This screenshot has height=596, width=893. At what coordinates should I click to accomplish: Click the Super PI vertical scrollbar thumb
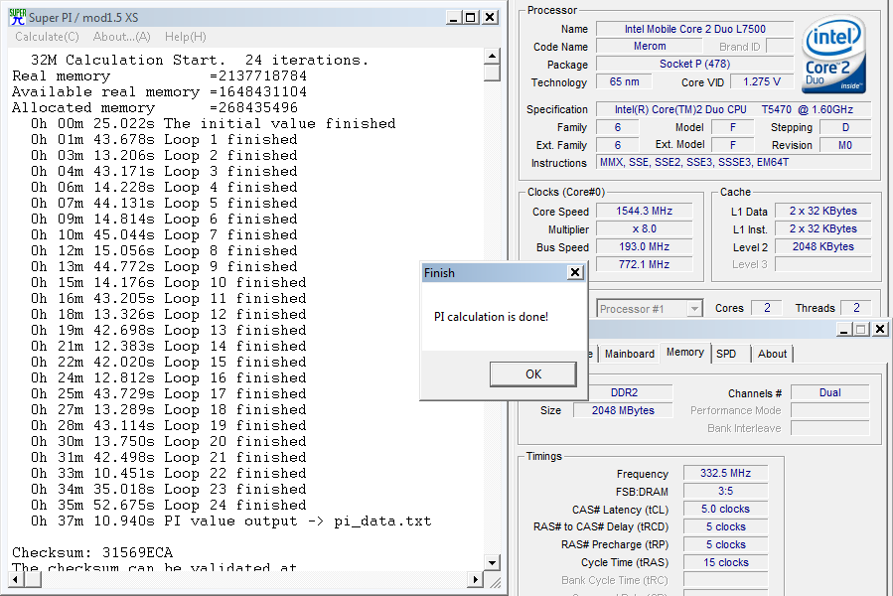(492, 73)
